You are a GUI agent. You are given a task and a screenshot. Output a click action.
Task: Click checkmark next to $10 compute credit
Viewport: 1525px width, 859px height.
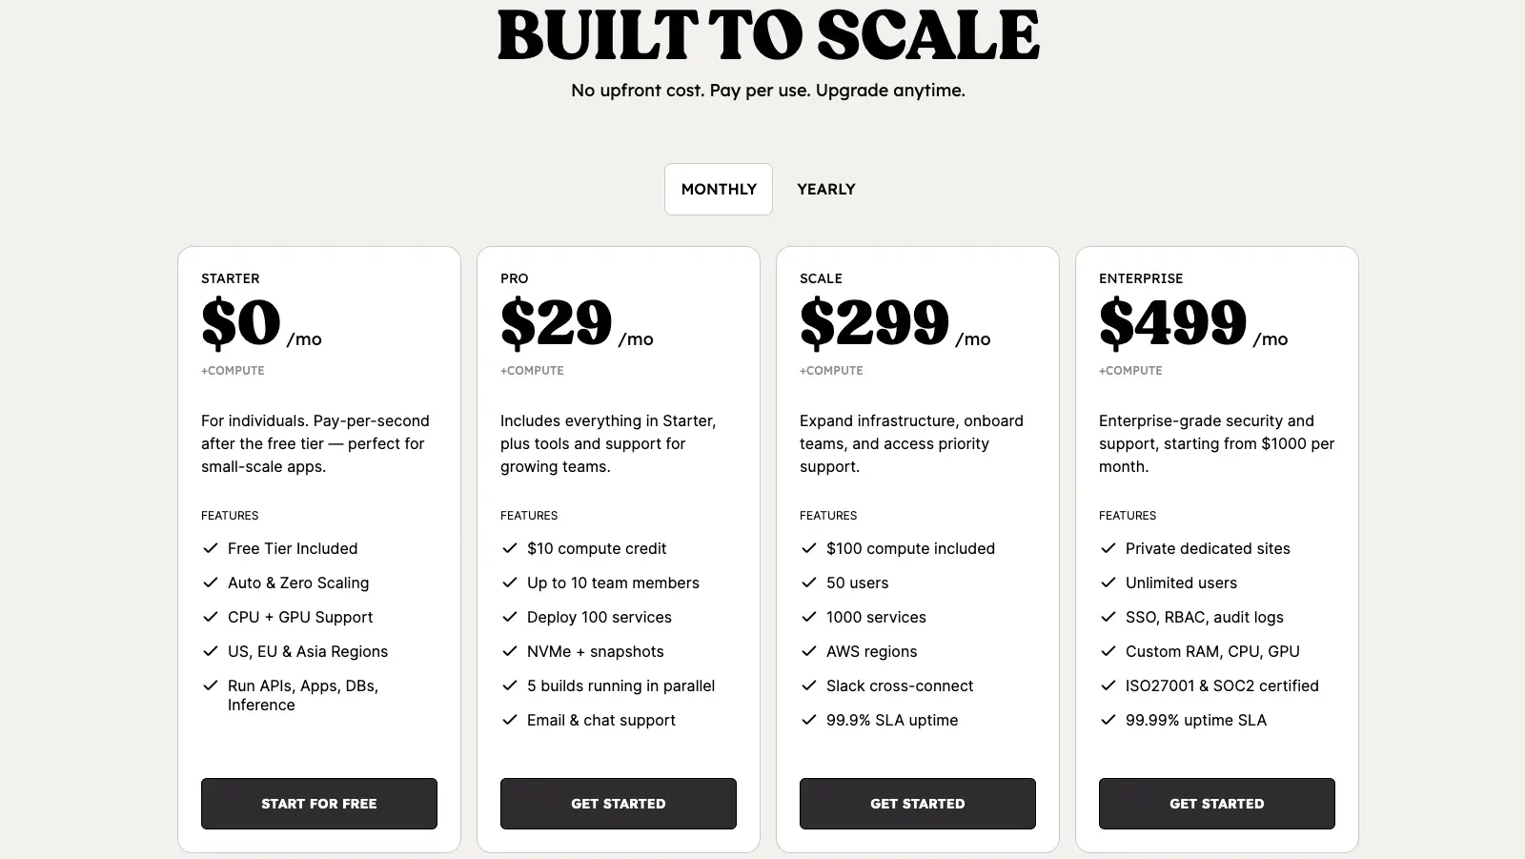click(510, 548)
